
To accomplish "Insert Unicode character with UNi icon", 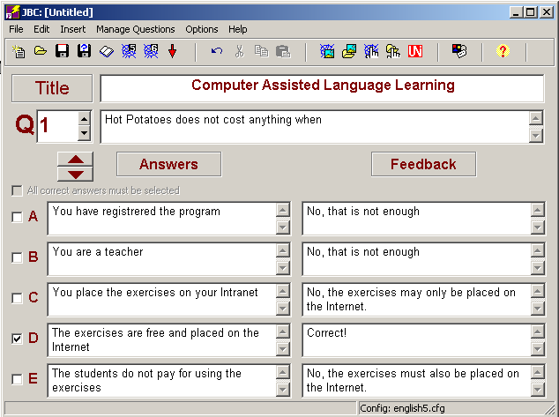I will [x=415, y=51].
